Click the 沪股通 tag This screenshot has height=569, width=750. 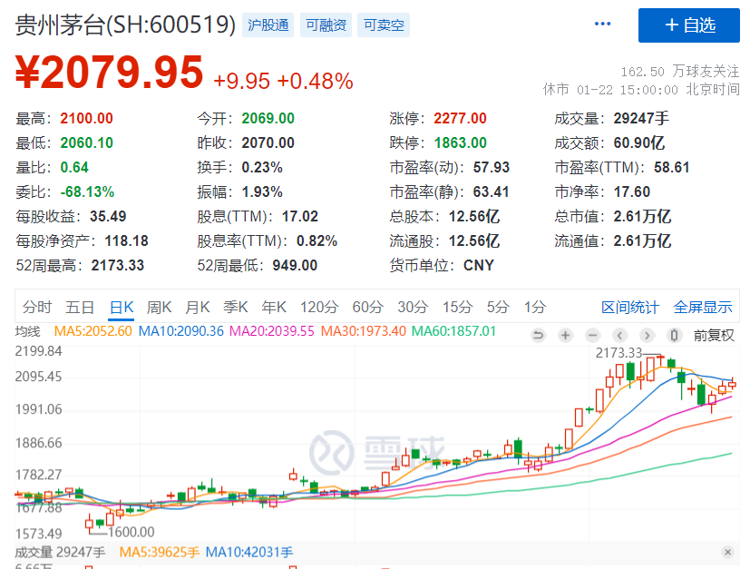coord(268,25)
